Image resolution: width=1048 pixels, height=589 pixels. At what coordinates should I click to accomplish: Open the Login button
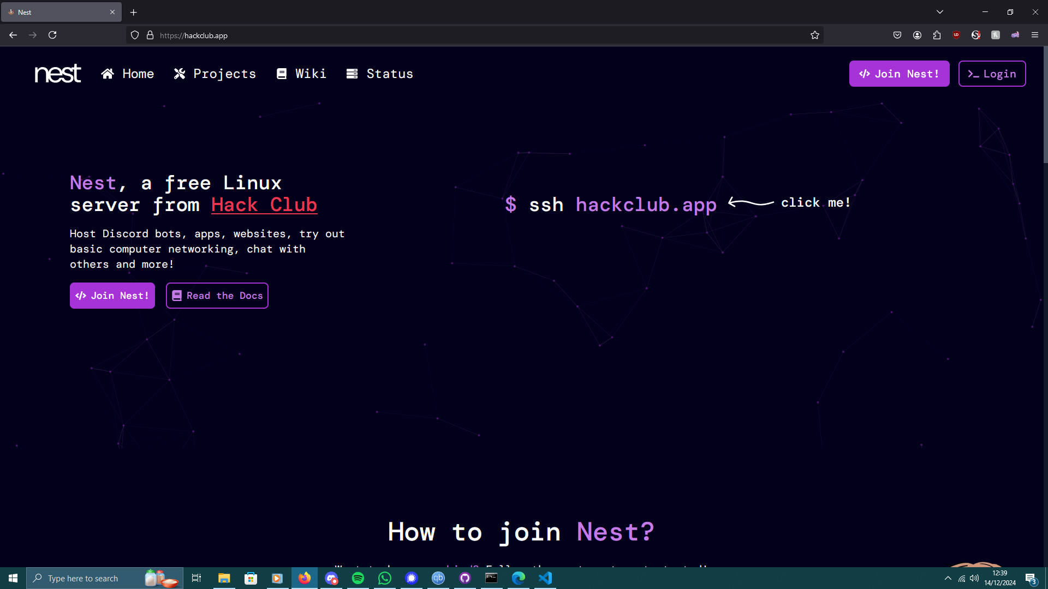[992, 74]
